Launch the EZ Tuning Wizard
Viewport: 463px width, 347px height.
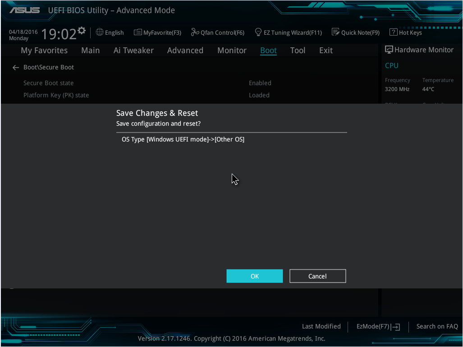pyautogui.click(x=288, y=32)
